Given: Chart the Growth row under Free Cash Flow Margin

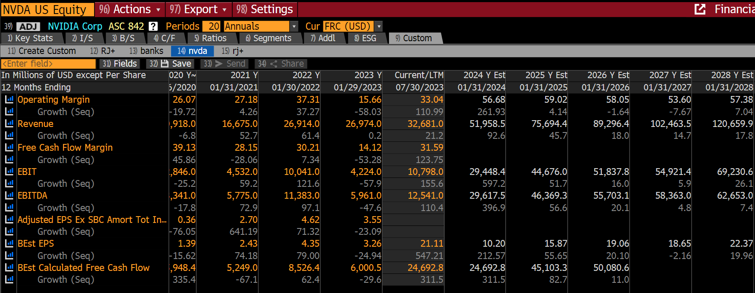Looking at the screenshot, I should click(9, 160).
